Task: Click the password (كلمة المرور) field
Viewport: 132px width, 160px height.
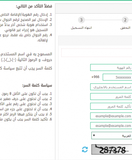Action: [x=111, y=97]
